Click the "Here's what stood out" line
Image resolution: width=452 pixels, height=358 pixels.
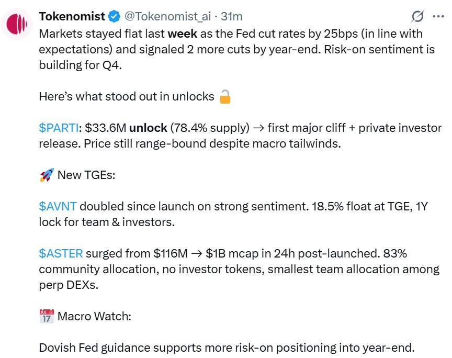[x=127, y=97]
